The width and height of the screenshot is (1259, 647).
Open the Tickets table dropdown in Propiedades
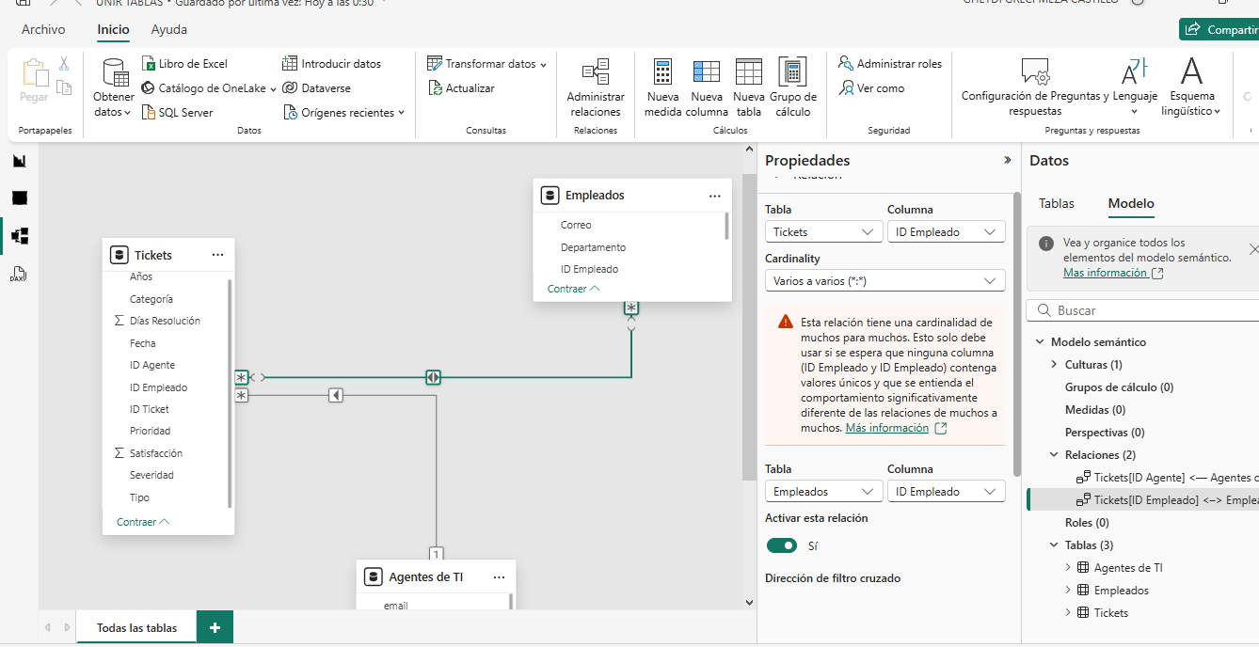tap(823, 232)
